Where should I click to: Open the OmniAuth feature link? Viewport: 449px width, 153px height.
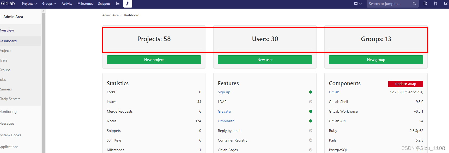tap(226, 121)
